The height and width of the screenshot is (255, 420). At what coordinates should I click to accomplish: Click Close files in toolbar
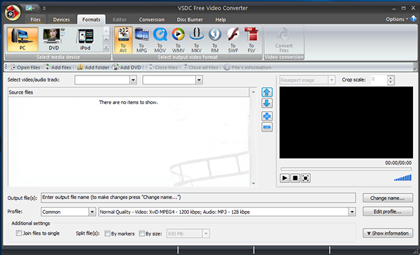pos(163,67)
